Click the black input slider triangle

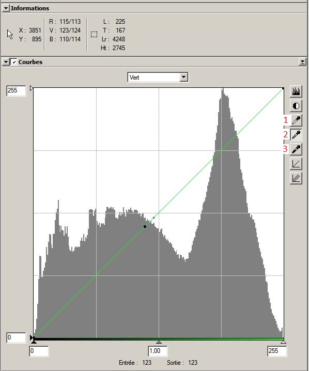[x=34, y=342]
